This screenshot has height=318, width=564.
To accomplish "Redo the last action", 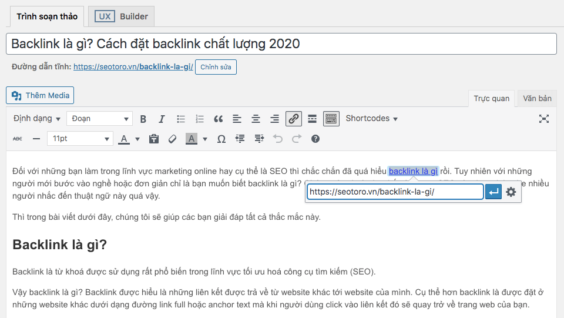I will coord(296,139).
